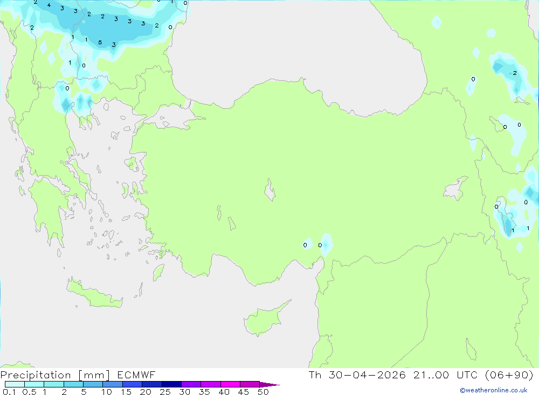Click the '45' legend scale label
The image size is (539, 395).
(244, 392)
